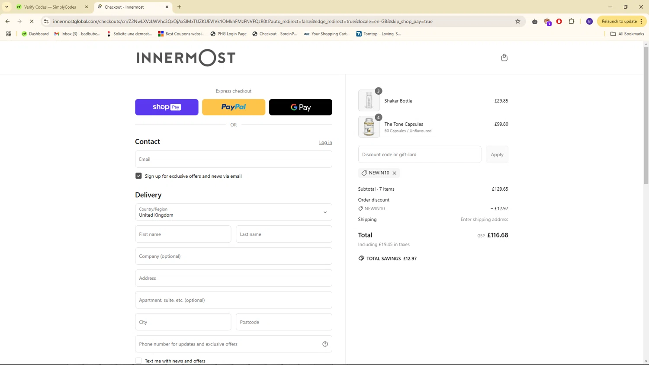Focus the Last name field

point(284,234)
